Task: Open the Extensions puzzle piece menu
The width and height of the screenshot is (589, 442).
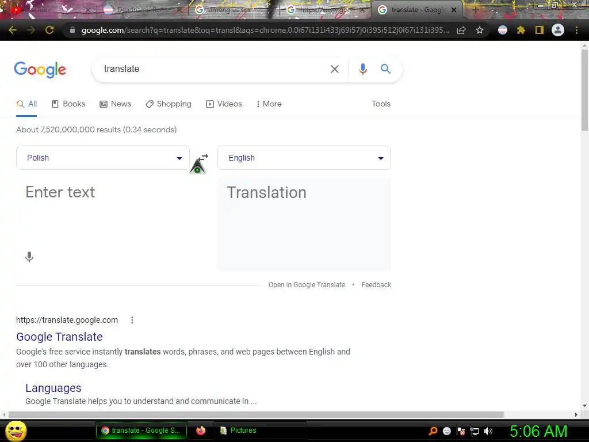Action: (521, 30)
